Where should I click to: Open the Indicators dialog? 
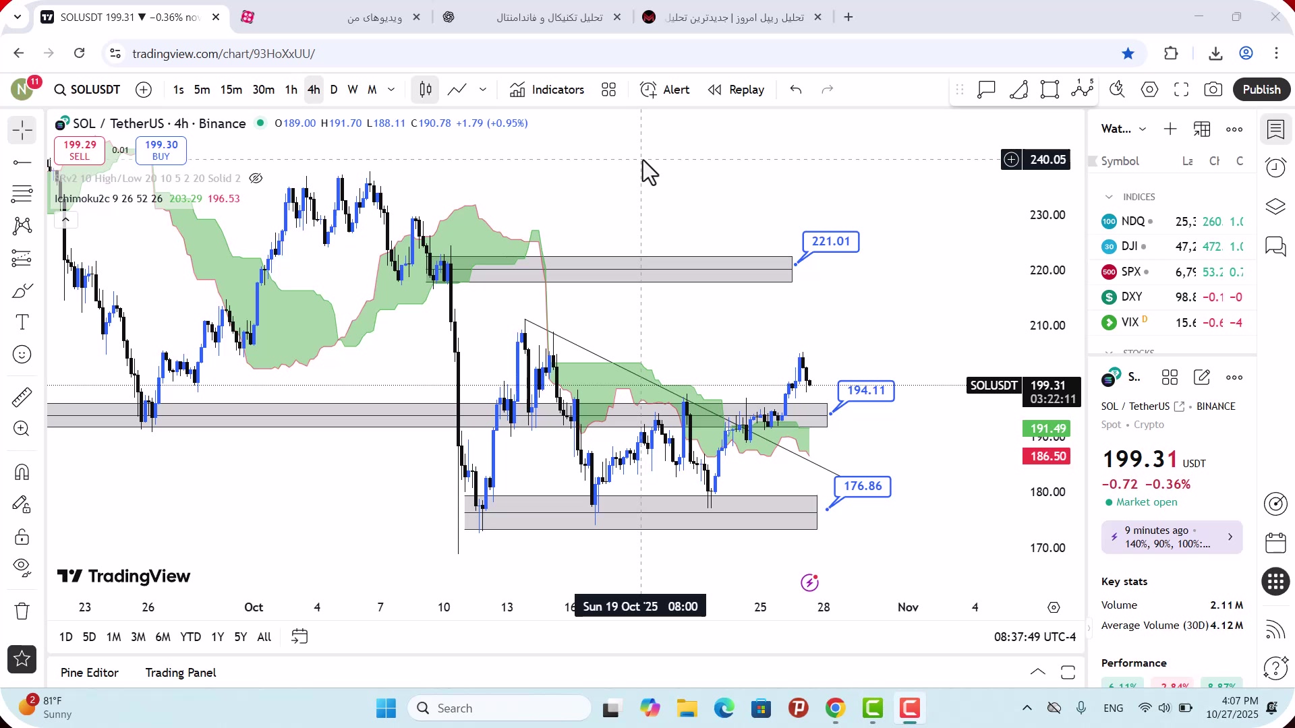[547, 90]
